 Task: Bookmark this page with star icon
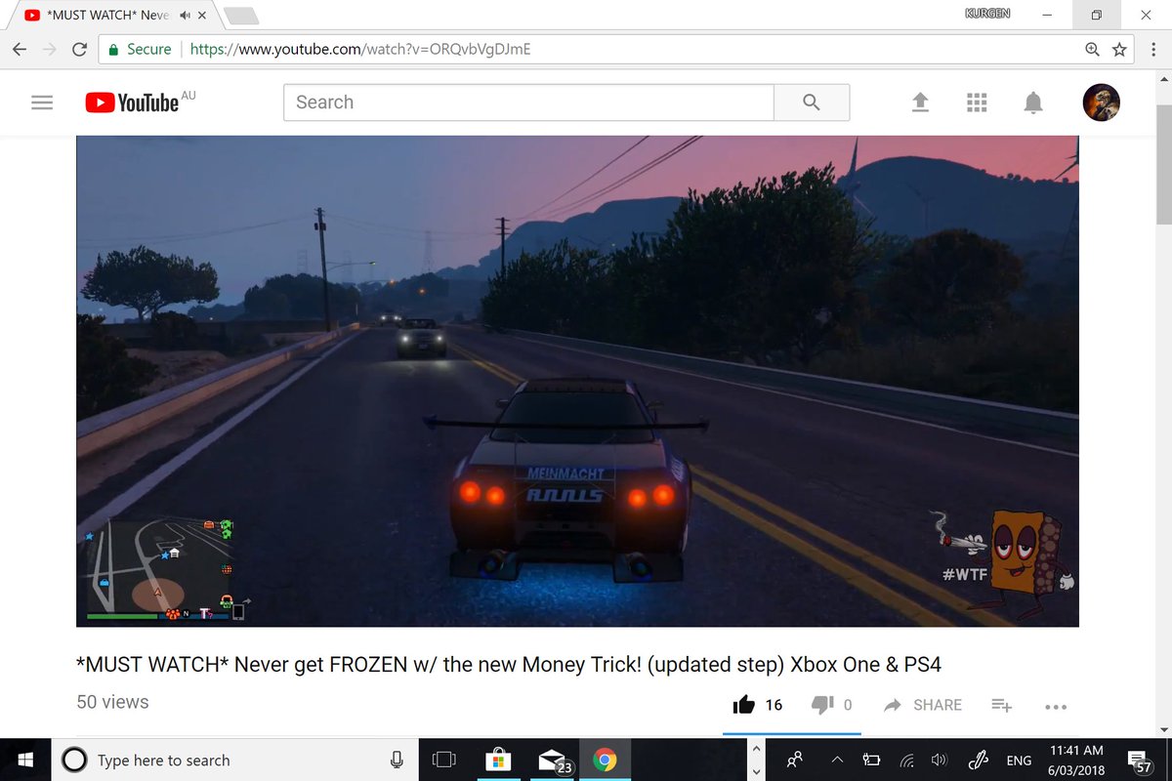(1119, 49)
